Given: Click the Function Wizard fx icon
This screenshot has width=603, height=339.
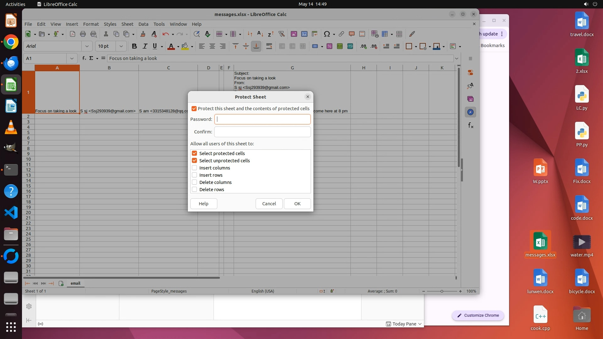Looking at the screenshot, I should [x=84, y=58].
